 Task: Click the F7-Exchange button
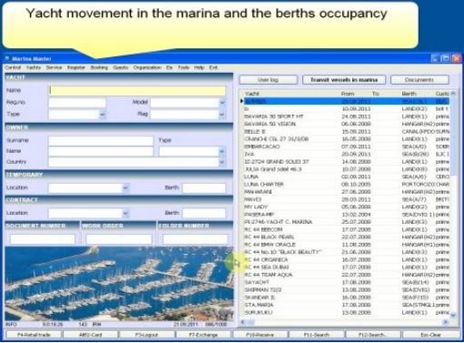tap(203, 335)
